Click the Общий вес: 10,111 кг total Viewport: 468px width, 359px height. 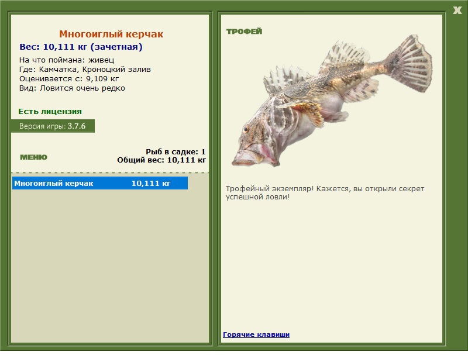(161, 160)
